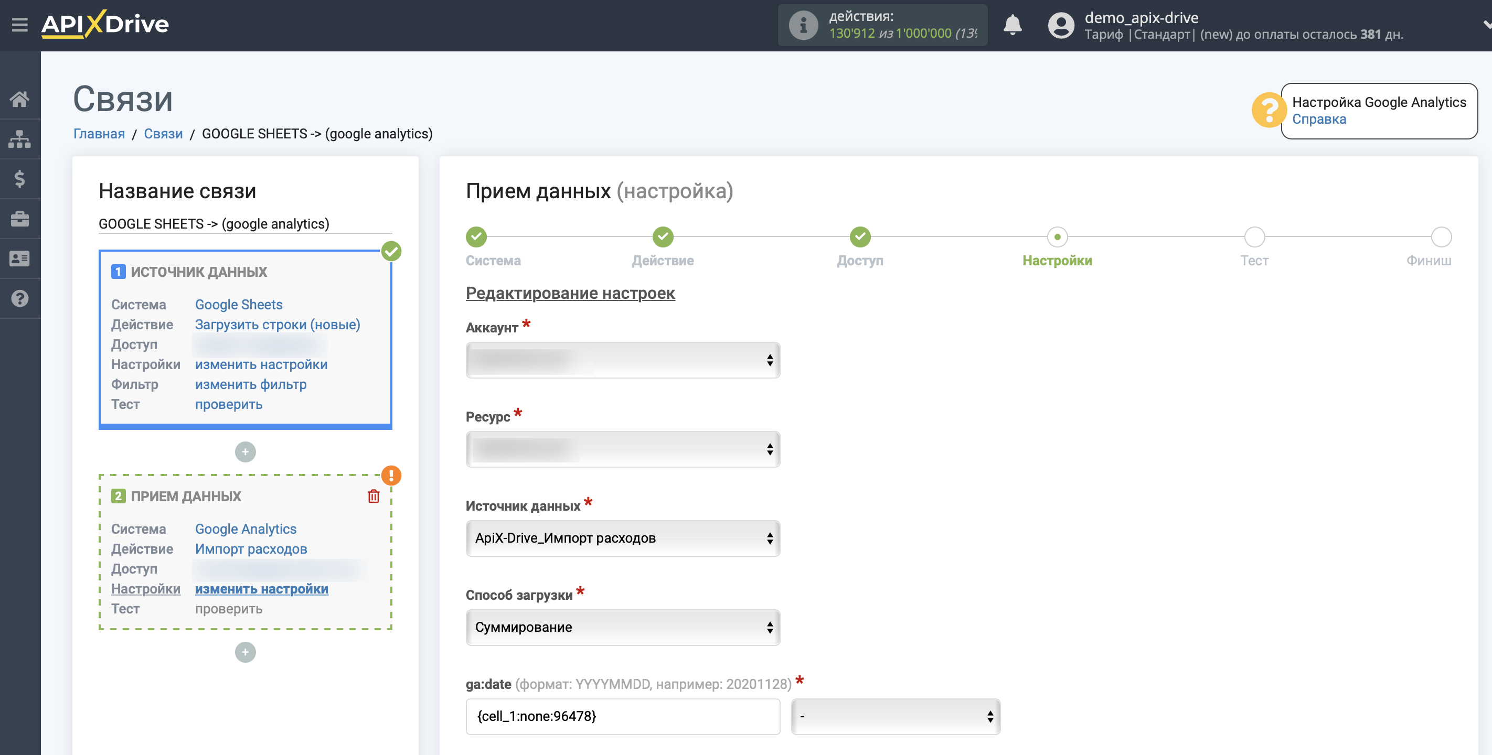Viewport: 1492px width, 755px height.
Task: Open the Связи breadcrumb link
Action: (163, 134)
